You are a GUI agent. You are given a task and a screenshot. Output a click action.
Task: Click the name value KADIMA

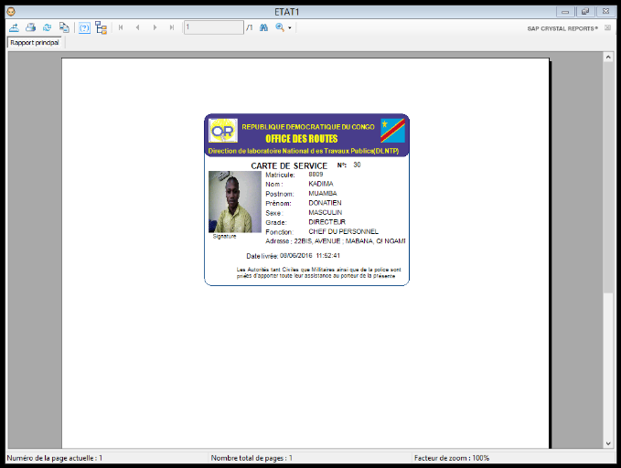[x=321, y=184]
